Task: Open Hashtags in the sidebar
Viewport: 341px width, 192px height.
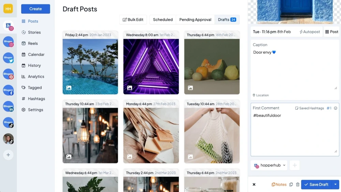Action: 33,99
